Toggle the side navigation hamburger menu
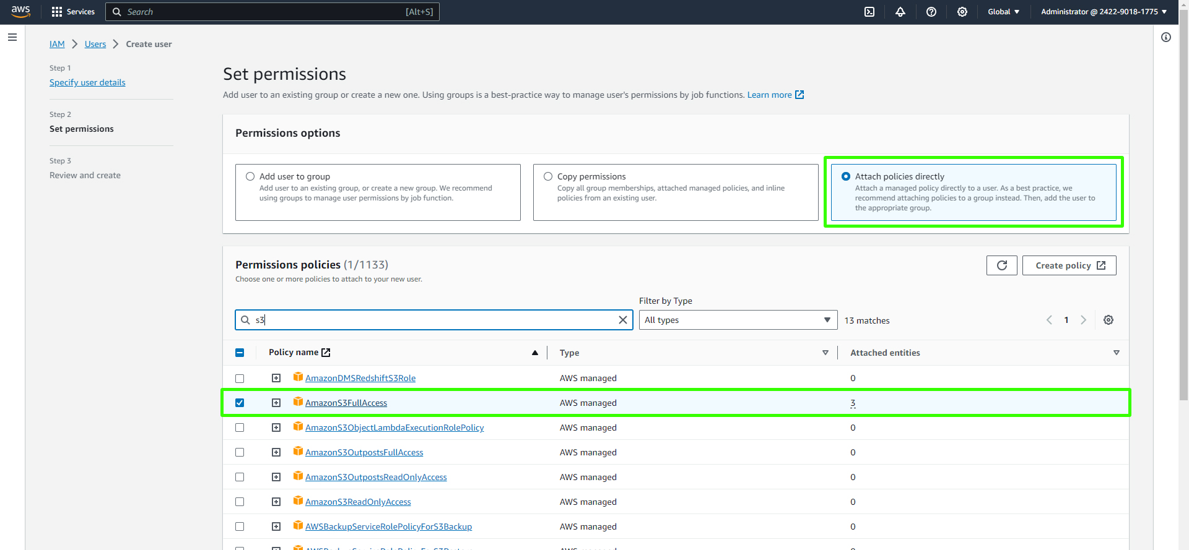Viewport: 1189px width, 550px height. pyautogui.click(x=12, y=37)
